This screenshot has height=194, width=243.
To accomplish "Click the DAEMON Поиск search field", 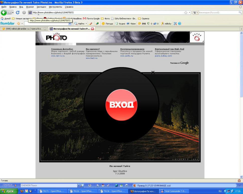I will coord(49,185).
